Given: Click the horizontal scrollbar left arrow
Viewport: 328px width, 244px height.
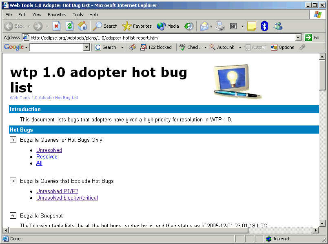Looking at the screenshot, I should point(6,230).
